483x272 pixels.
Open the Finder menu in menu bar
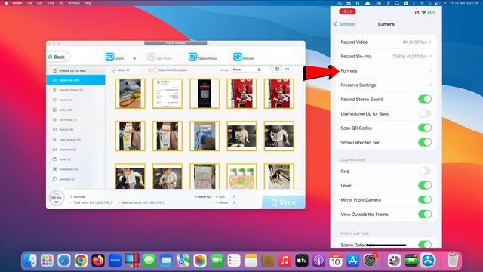(x=17, y=3)
